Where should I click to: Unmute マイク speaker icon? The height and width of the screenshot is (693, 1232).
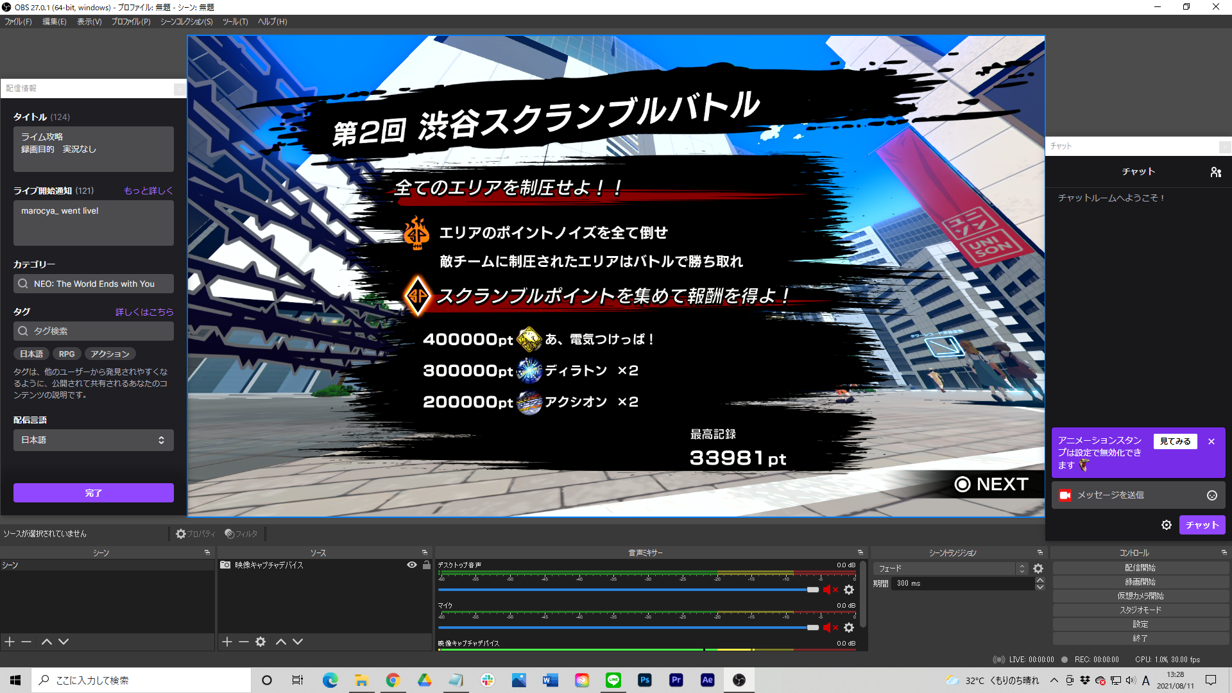830,628
